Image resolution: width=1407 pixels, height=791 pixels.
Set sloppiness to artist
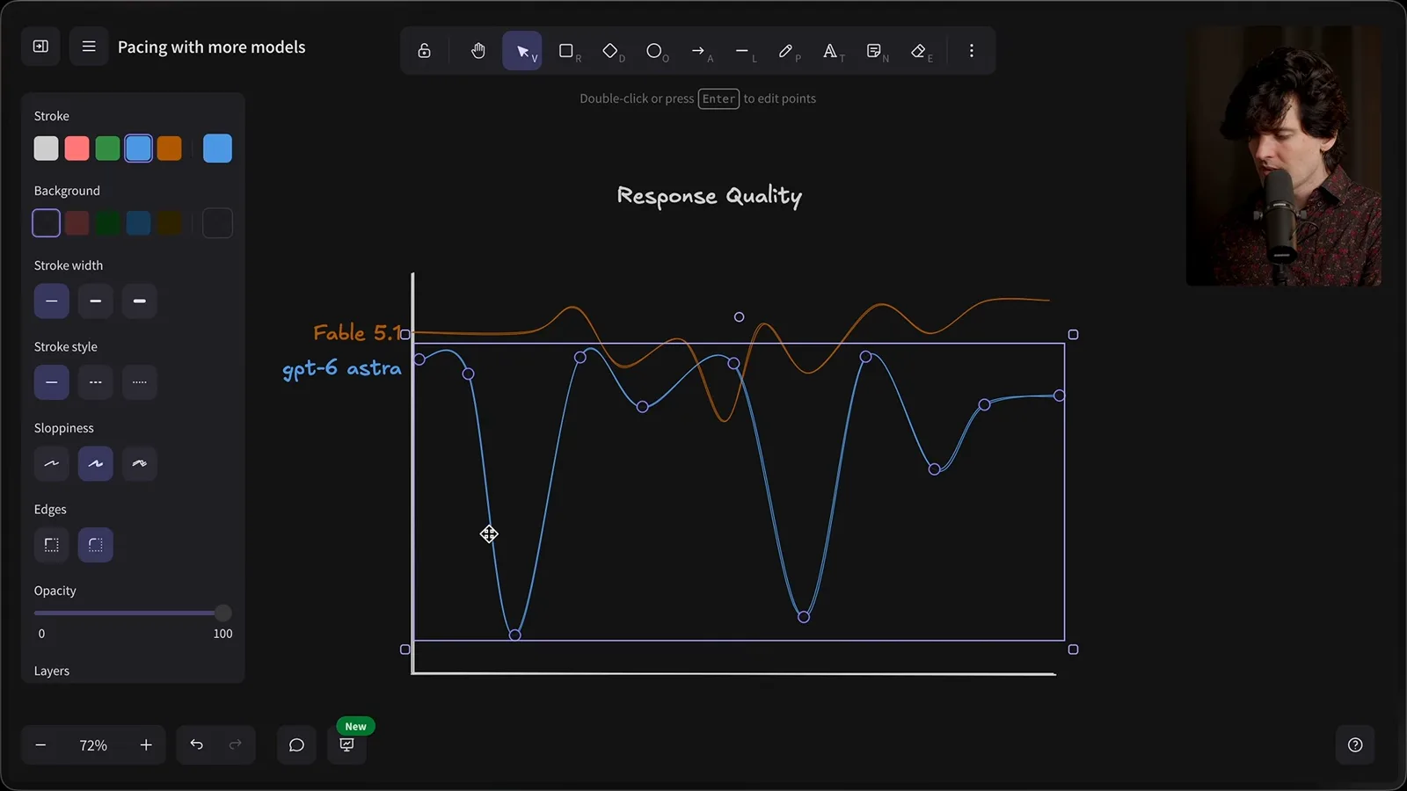point(96,464)
